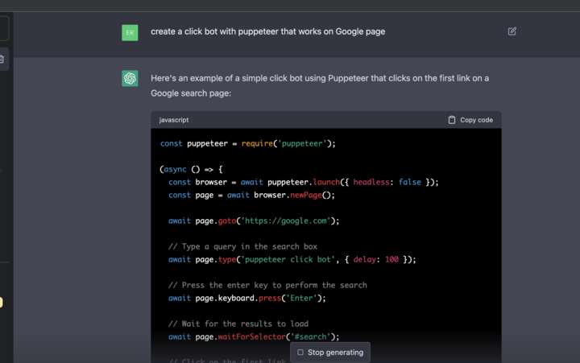Click the 'headless: false' launch option
This screenshot has height=363, width=580.
pyautogui.click(x=387, y=182)
